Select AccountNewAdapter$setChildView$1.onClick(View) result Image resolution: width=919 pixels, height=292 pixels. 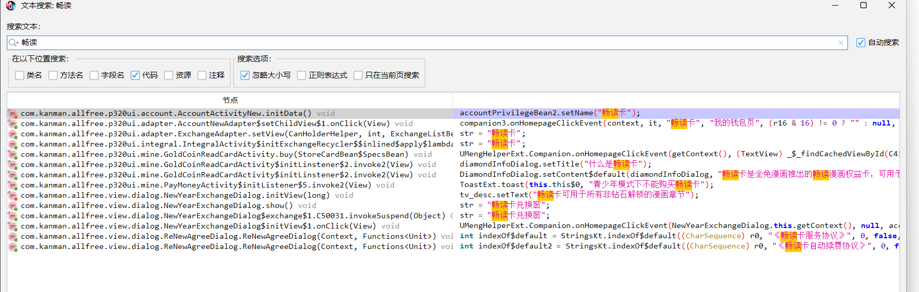[x=230, y=123]
